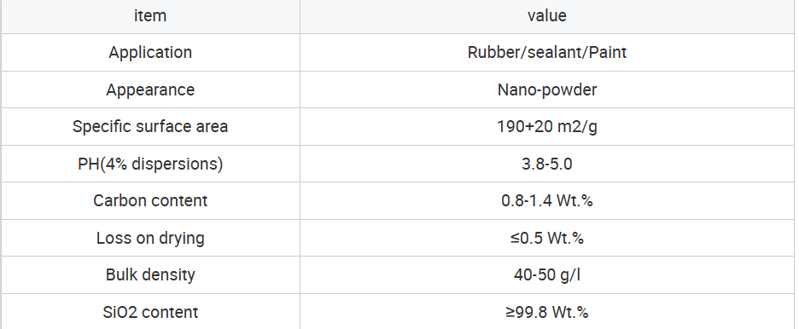
Task: Select the 'Specific surface area' label
Action: (150, 126)
